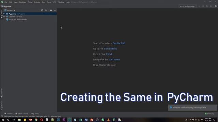218x122 pixels.
Task: Hide the Project tool window
Action: 55,10
